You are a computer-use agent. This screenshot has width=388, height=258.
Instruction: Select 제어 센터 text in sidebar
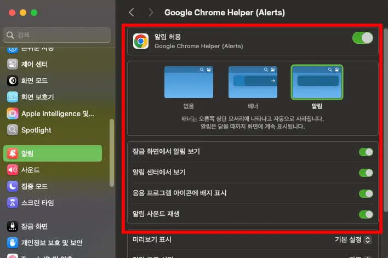[x=35, y=64]
